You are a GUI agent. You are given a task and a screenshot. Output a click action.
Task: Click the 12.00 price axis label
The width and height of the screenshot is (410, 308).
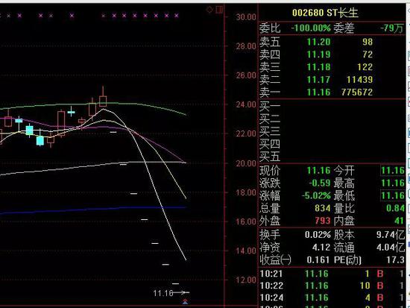click(x=246, y=280)
